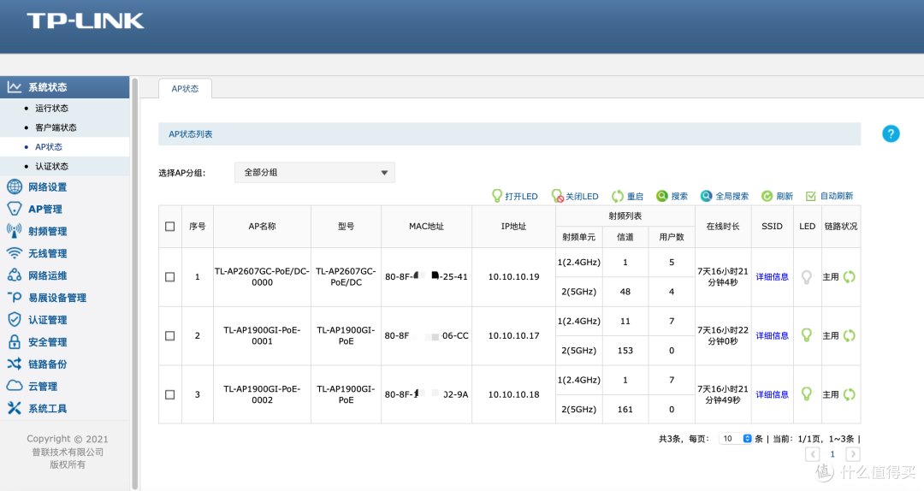Screen dimensions: 924x491
Task: Click LED bulb for TL-AP2607GC-PoE/DC-0000
Action: click(807, 276)
